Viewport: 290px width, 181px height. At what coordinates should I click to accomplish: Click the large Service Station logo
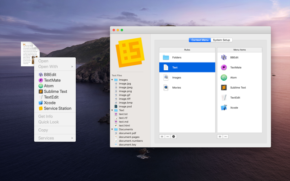coord(130,52)
